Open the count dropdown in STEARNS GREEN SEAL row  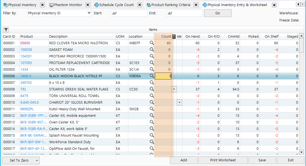tap(174, 89)
